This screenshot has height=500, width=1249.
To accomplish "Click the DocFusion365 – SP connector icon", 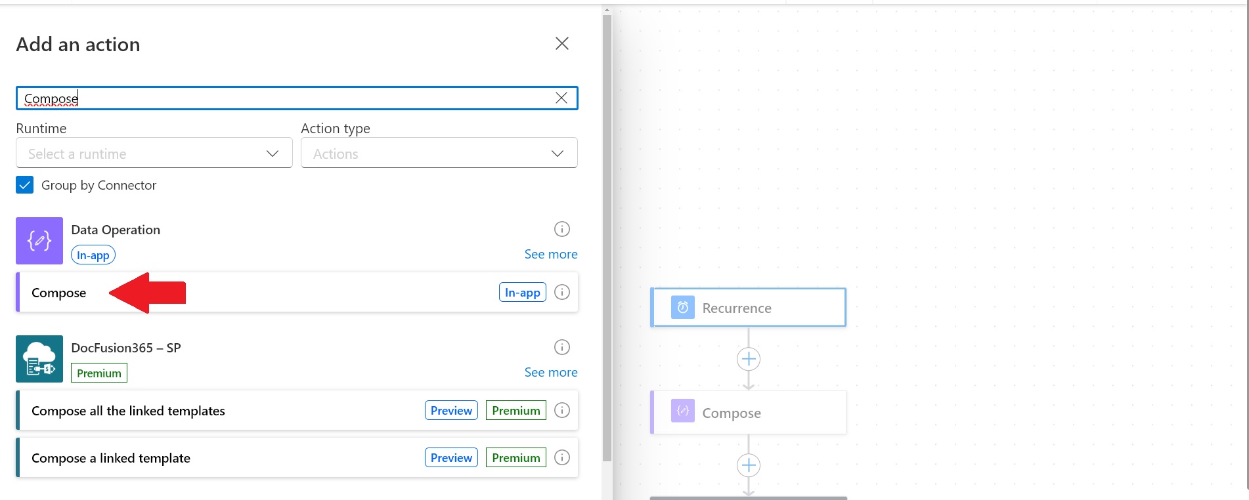I will [39, 359].
